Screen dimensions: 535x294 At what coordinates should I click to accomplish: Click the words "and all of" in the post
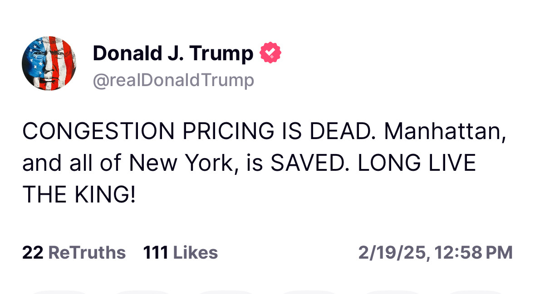click(x=72, y=163)
